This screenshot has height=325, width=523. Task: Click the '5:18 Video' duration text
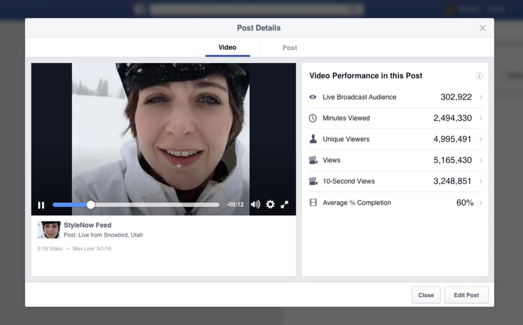coord(50,249)
